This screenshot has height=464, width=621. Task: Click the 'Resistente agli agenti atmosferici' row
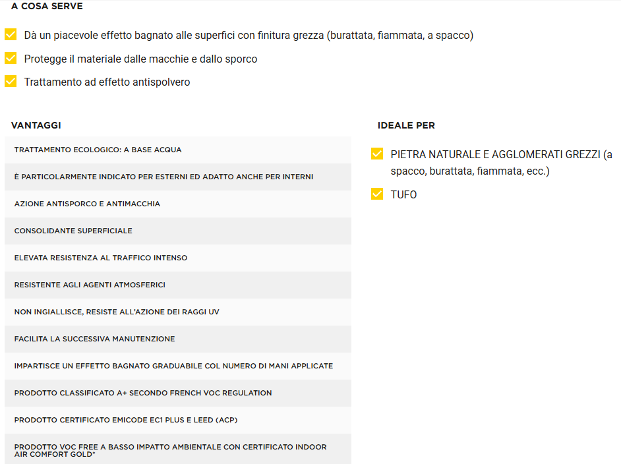pos(177,285)
